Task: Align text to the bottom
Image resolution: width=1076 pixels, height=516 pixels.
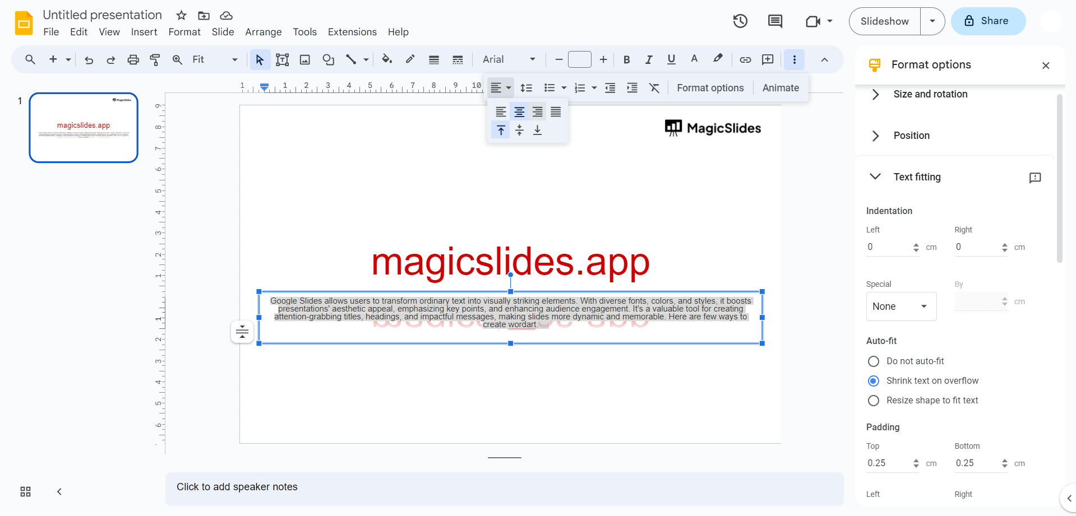Action: (x=538, y=130)
